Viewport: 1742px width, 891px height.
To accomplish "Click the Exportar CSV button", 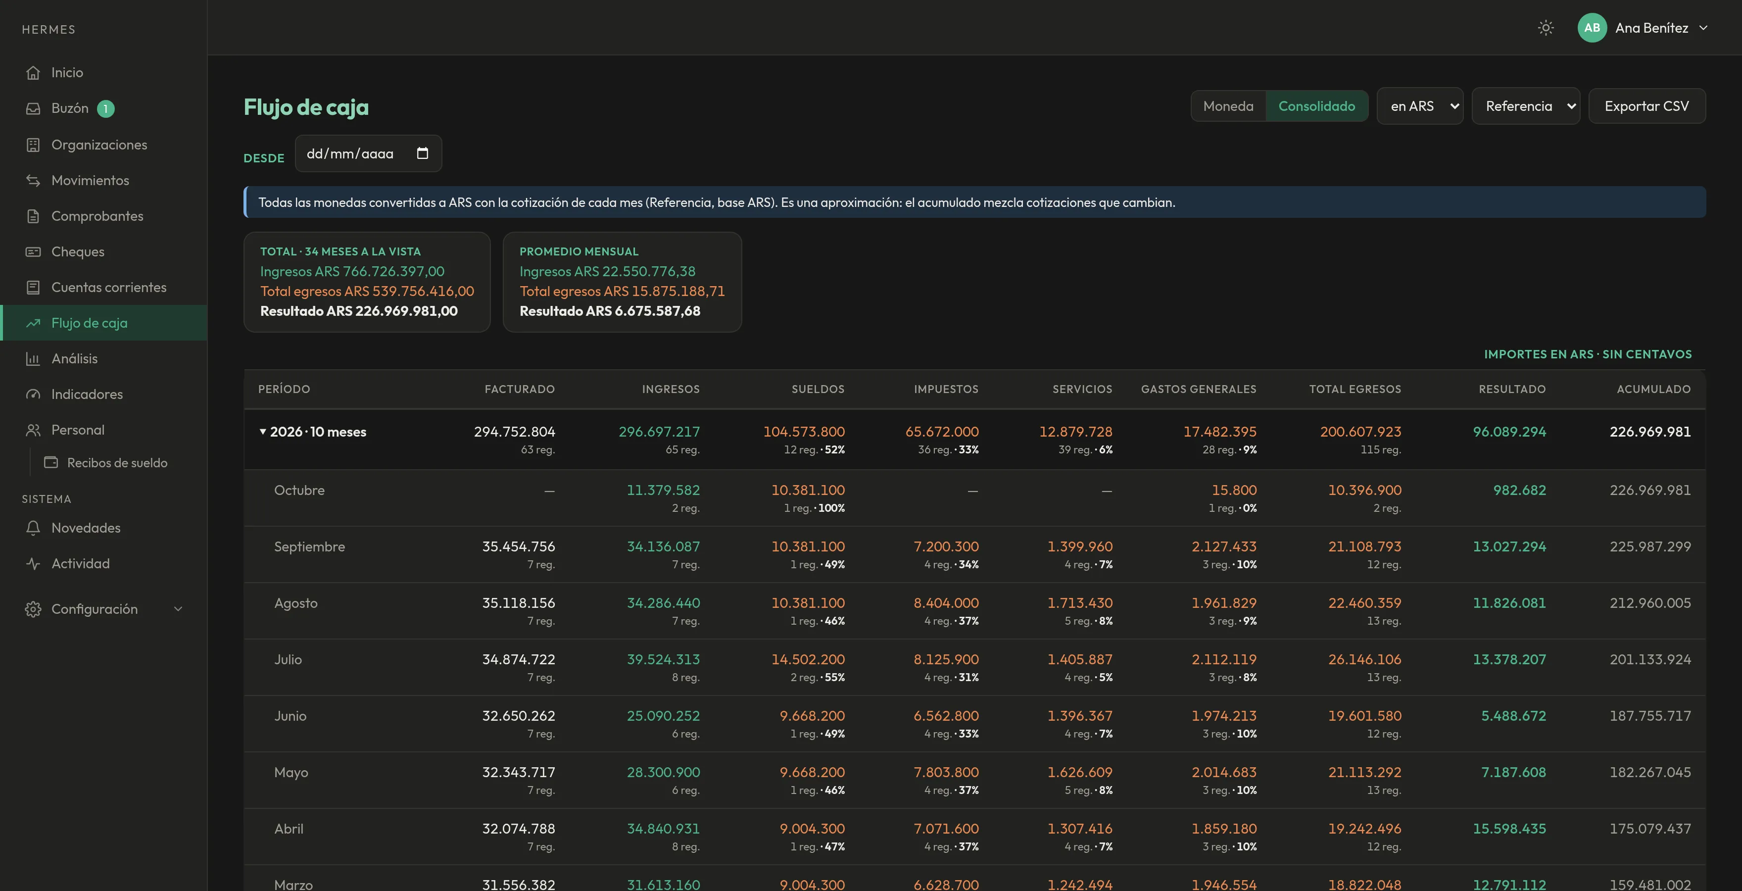I will [1646, 106].
